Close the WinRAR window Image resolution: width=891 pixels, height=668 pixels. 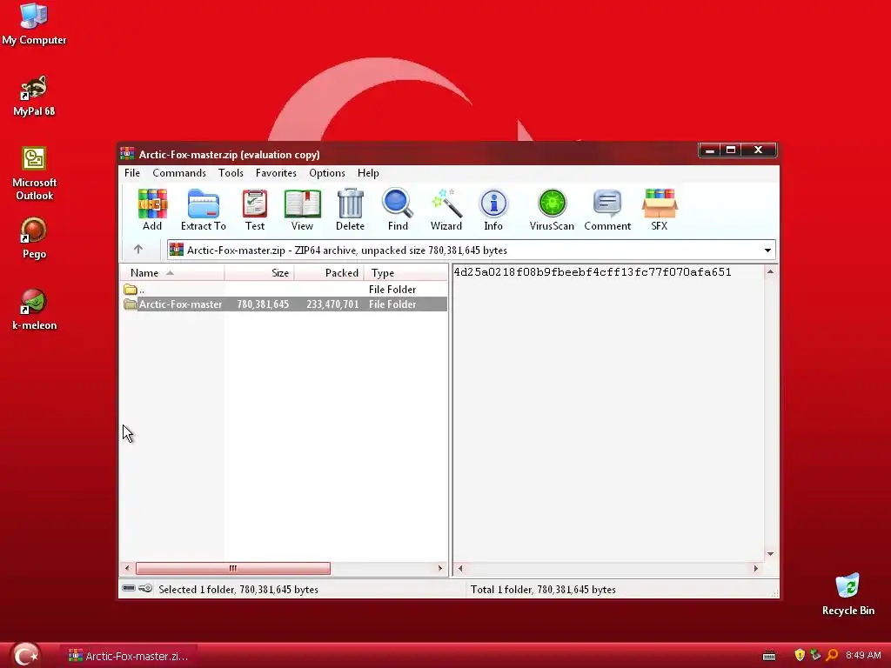tap(758, 150)
